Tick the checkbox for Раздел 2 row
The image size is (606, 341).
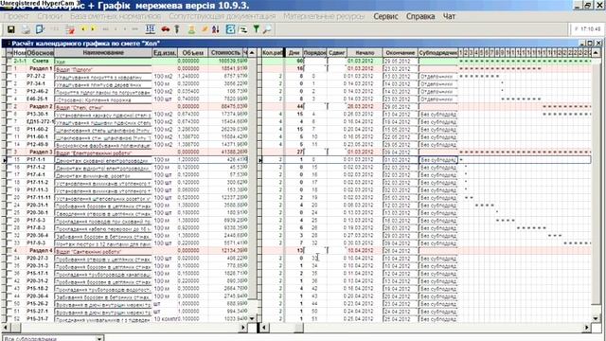(9, 107)
